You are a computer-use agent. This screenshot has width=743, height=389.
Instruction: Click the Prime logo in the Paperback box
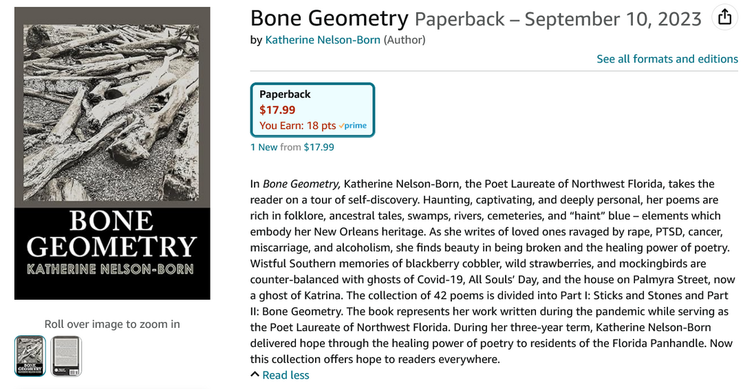tap(354, 126)
